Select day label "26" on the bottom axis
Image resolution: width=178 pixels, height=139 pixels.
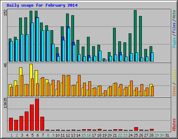[x=141, y=135]
